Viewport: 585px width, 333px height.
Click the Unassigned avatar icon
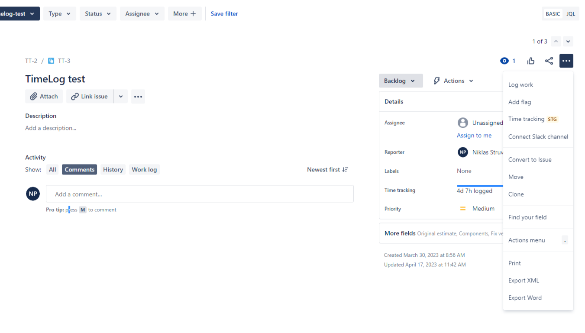(x=462, y=123)
